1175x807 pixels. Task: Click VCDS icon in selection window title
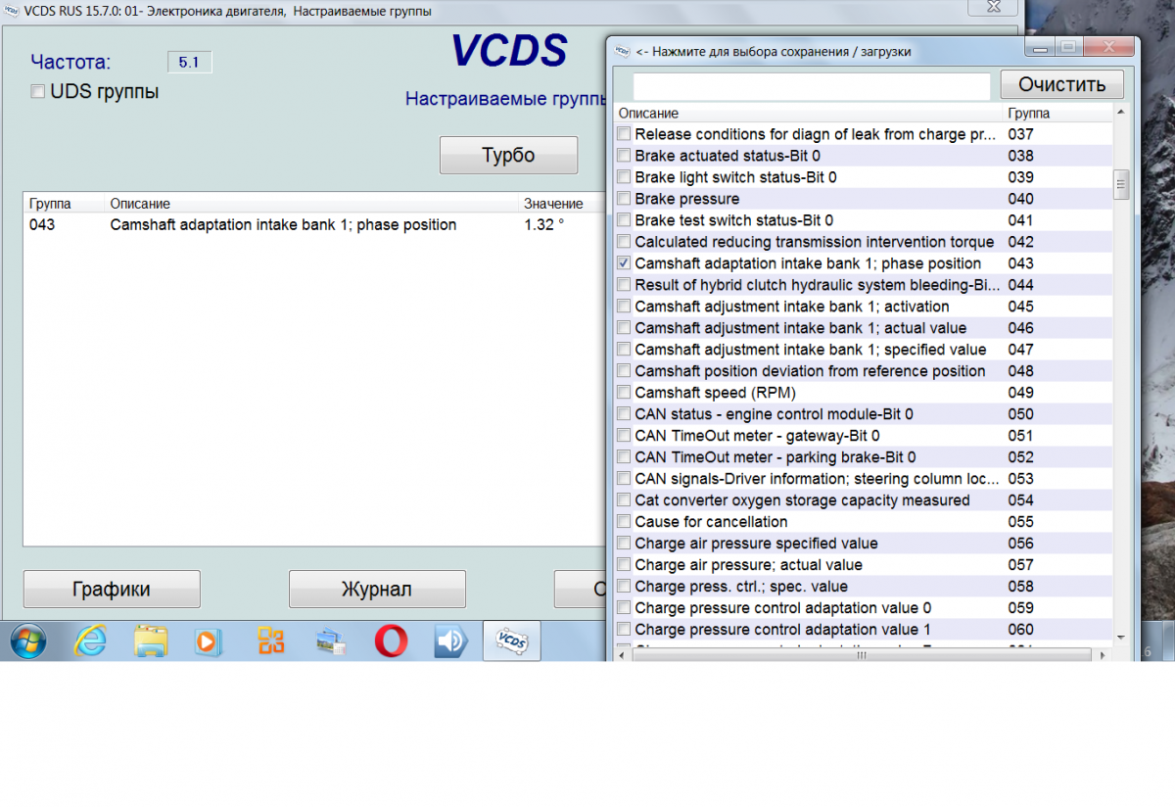tap(622, 51)
